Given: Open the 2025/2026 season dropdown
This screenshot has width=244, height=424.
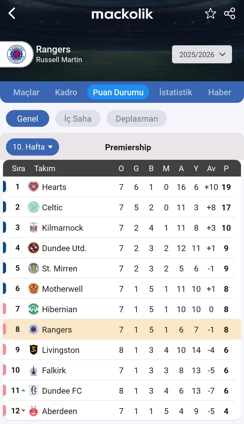Looking at the screenshot, I should coord(202,54).
